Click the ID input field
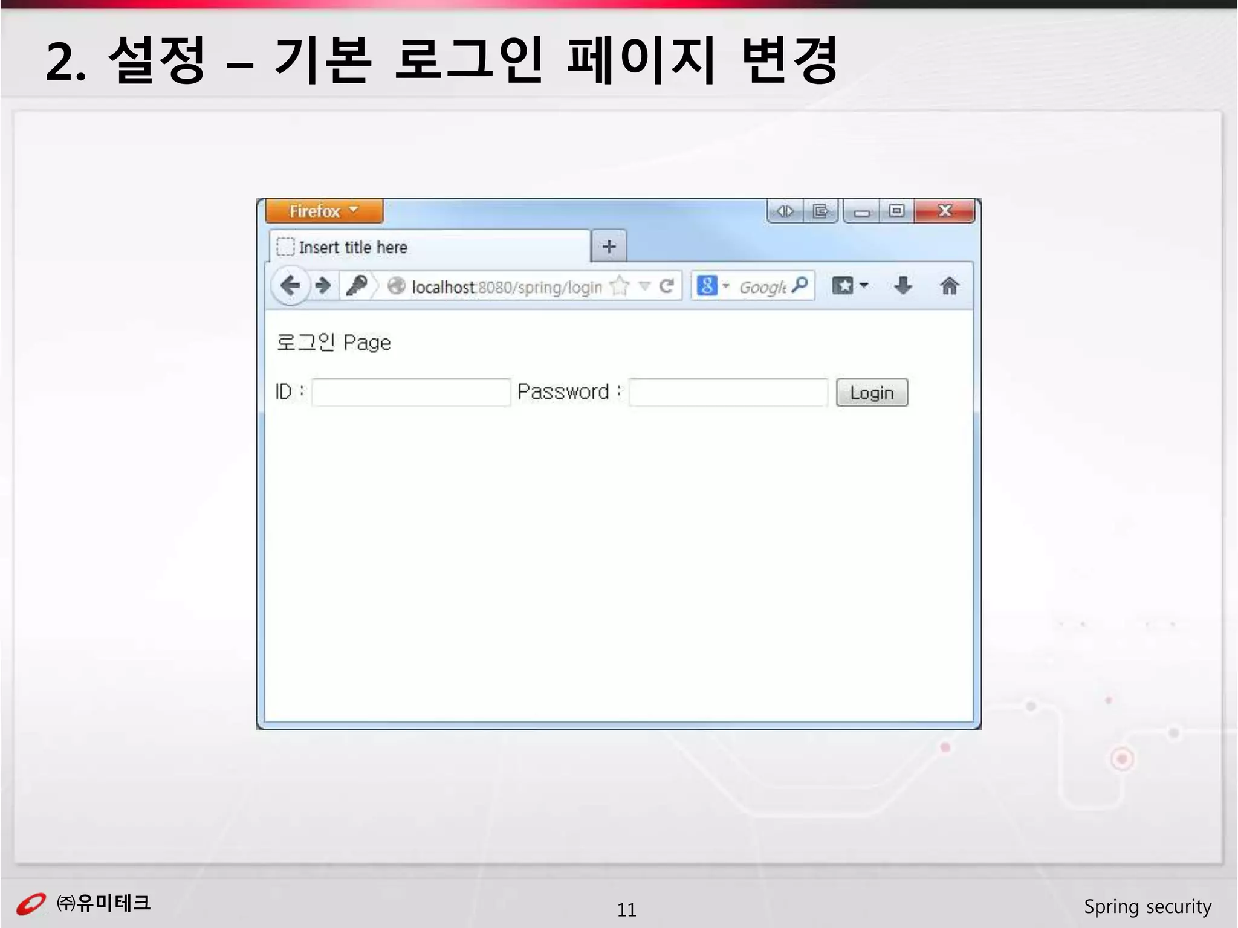The image size is (1238, 928). [411, 392]
